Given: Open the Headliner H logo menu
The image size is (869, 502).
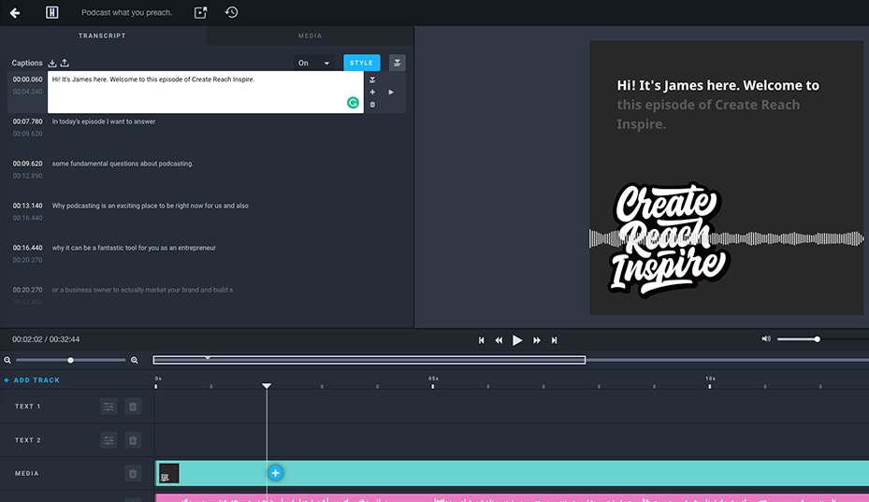Looking at the screenshot, I should pyautogui.click(x=52, y=12).
